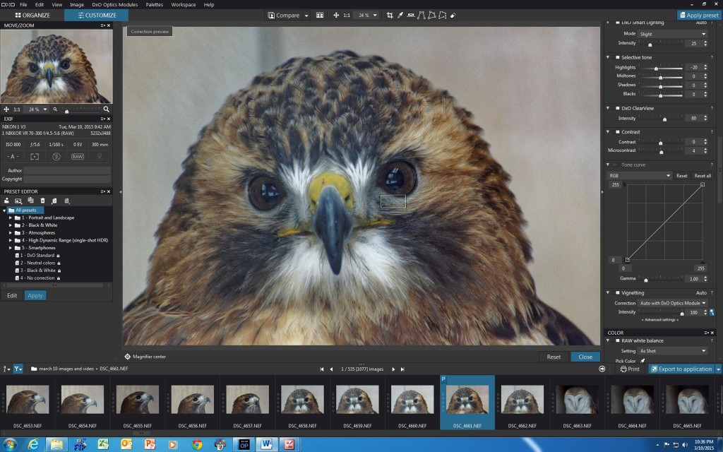Open Google Chrome from the taskbar
Image resolution: width=723 pixels, height=452 pixels.
point(197,445)
